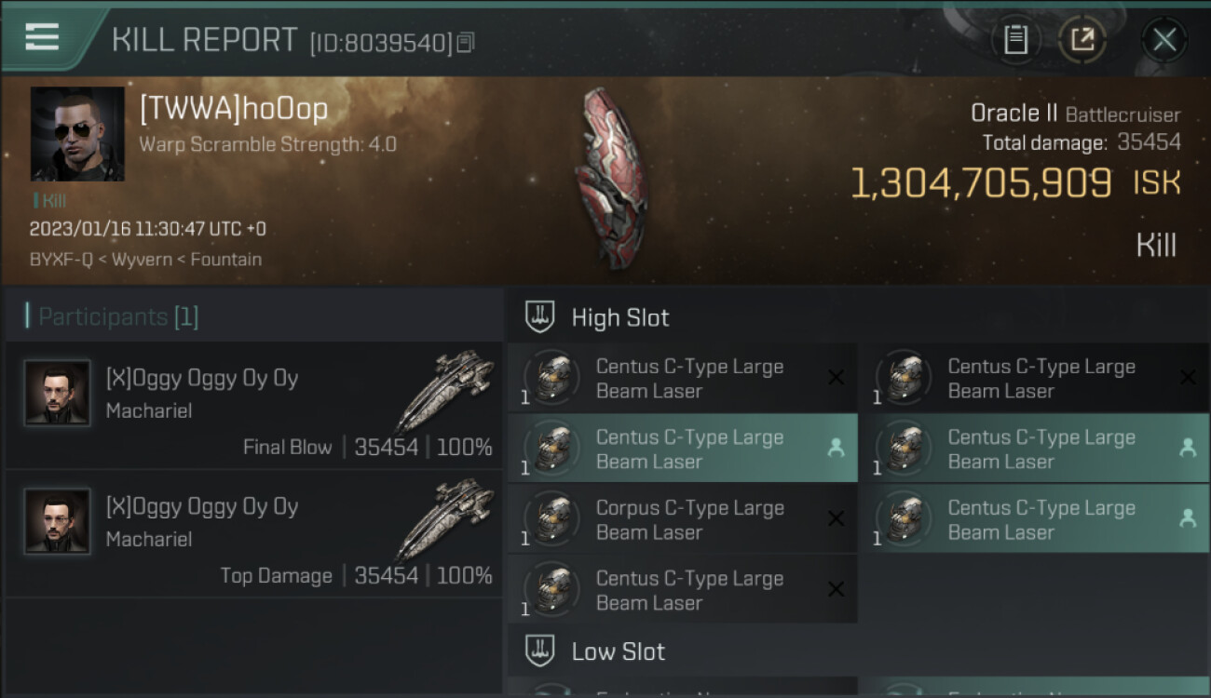Open the hoOop pilot portrait

pos(77,134)
